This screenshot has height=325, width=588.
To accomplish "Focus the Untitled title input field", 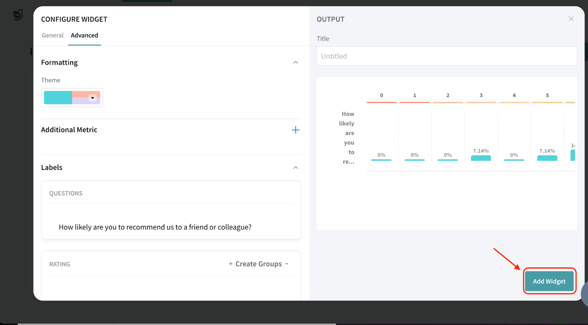I will click(447, 56).
